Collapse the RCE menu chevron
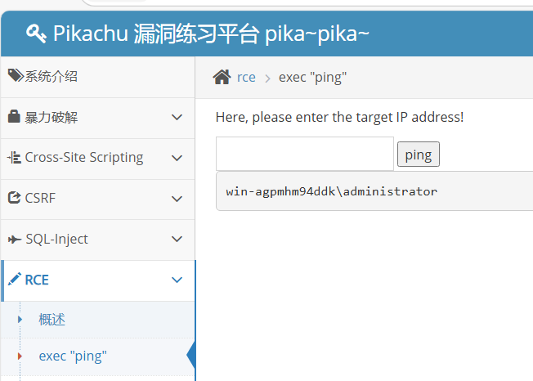 (x=177, y=280)
